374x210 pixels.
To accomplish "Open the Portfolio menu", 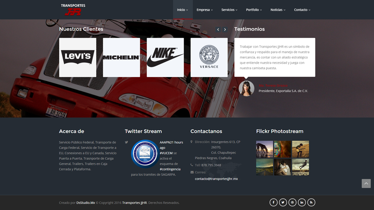I will 254,10.
